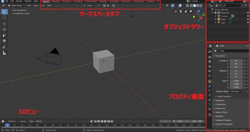Click the zoom view magnifier icon

[191, 11]
